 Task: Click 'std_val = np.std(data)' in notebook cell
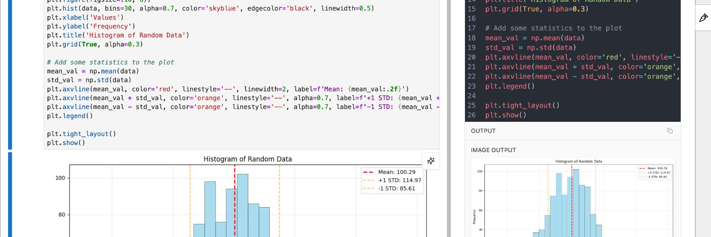tap(89, 80)
